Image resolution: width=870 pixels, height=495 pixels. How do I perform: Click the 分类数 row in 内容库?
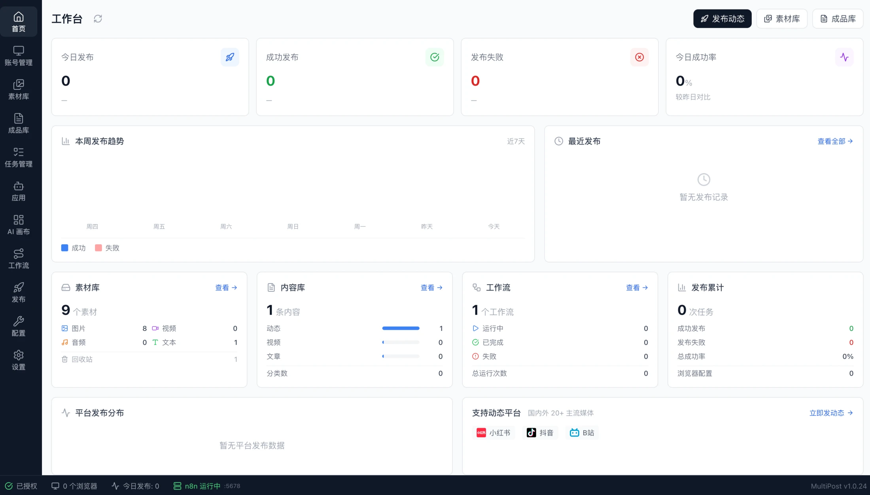coord(355,373)
